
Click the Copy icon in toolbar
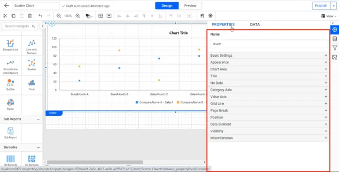point(13,16)
